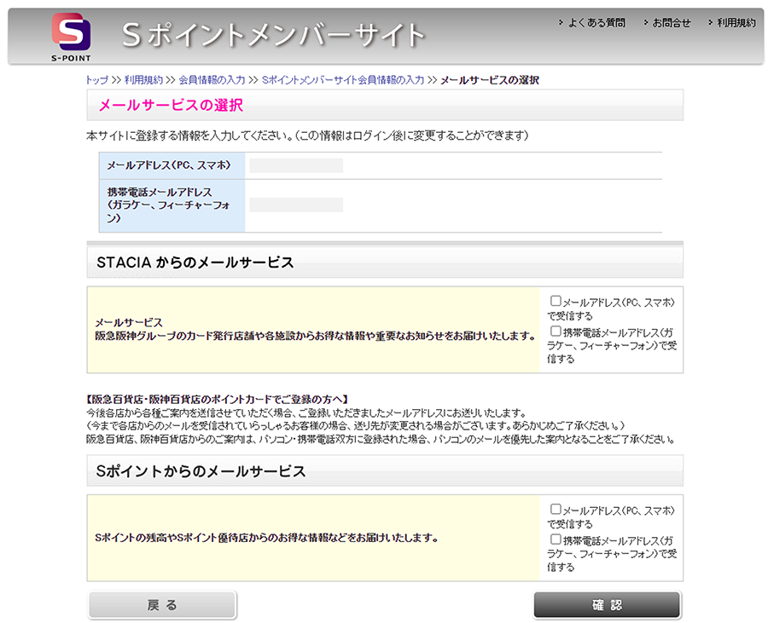768x623 pixels.
Task: Enable STACIA mail to 携帯電話 address
Action: coord(556,331)
